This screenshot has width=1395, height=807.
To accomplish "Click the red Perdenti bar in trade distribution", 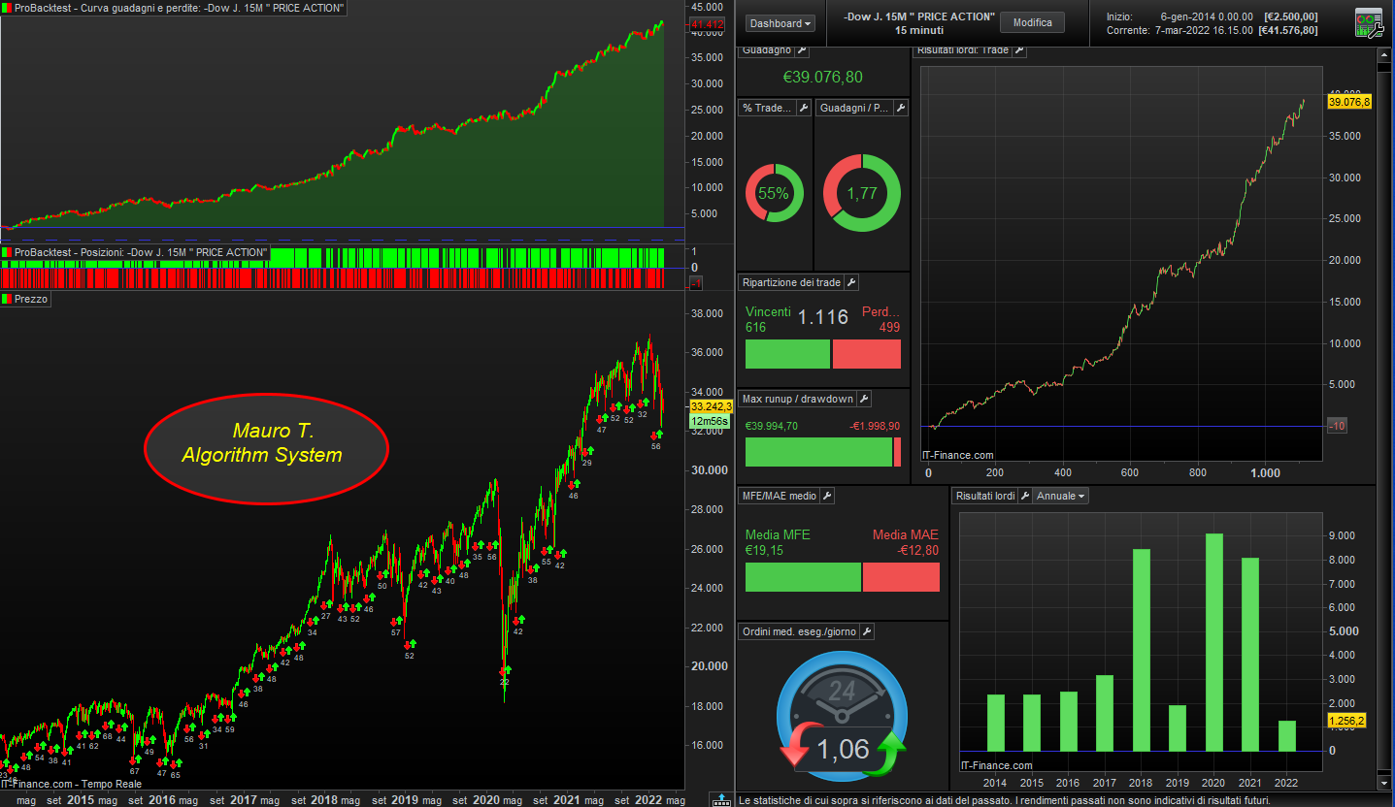I will 867,354.
